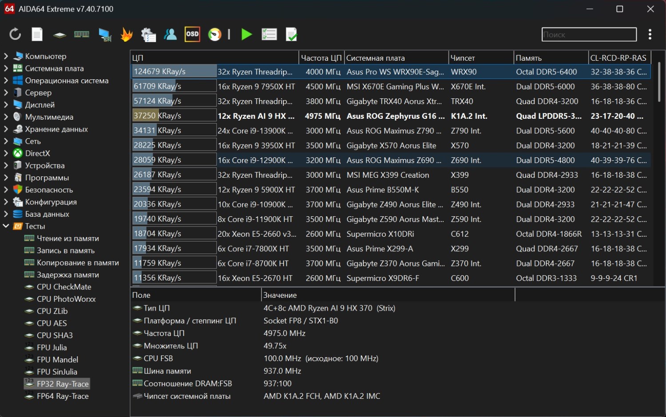This screenshot has height=417, width=666.
Task: Sort by the Частота ЦП column header
Action: 321,58
